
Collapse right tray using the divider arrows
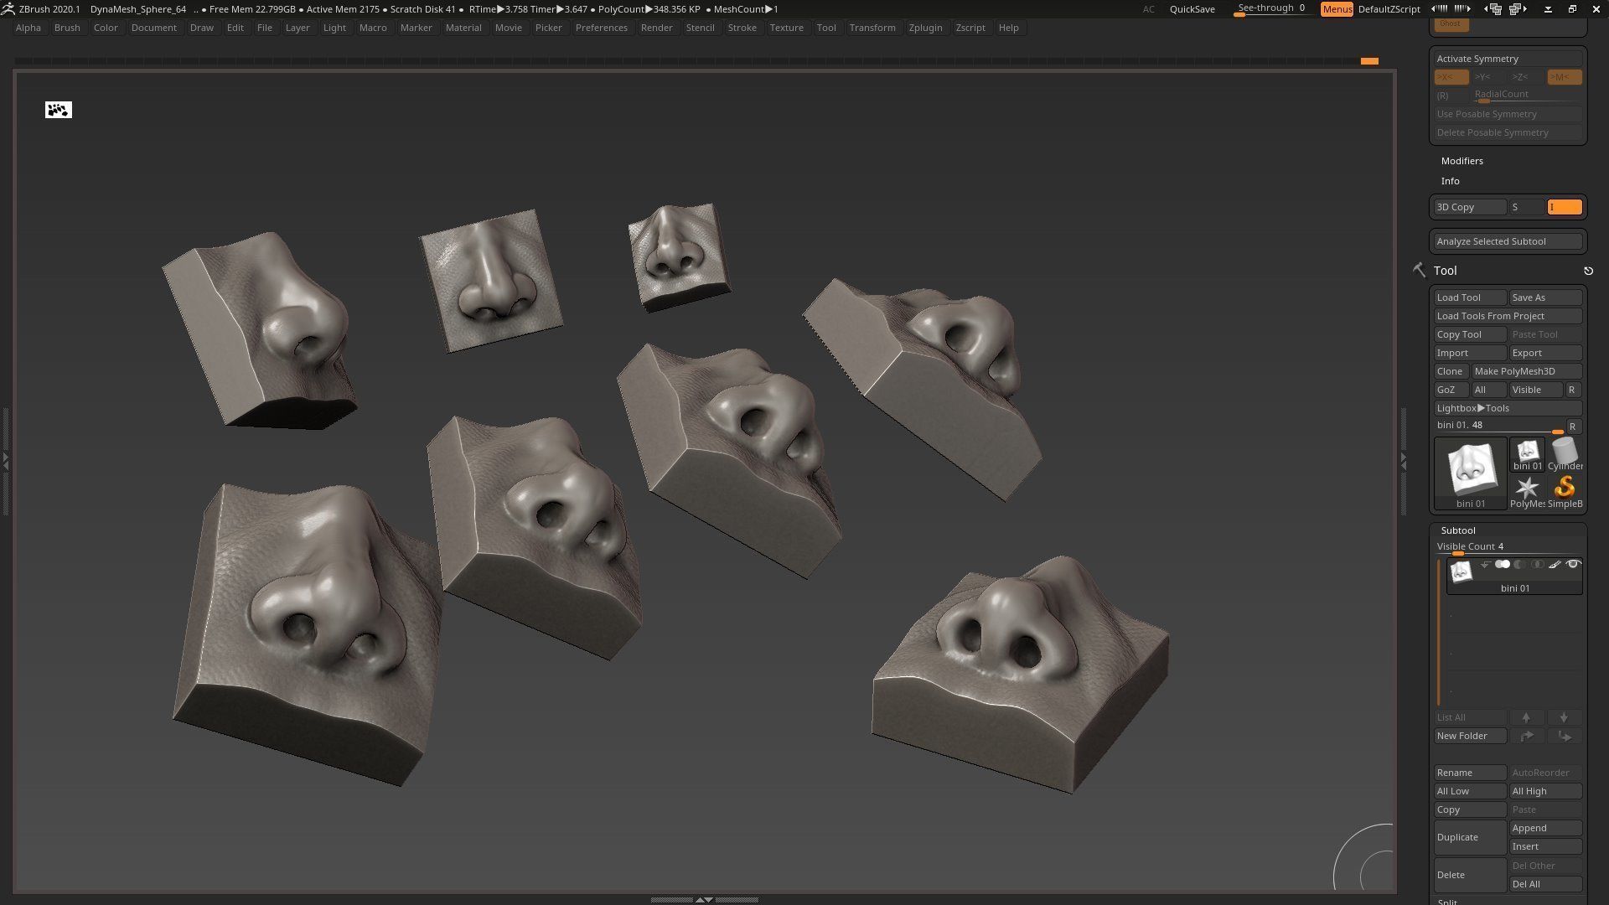[x=1404, y=462]
